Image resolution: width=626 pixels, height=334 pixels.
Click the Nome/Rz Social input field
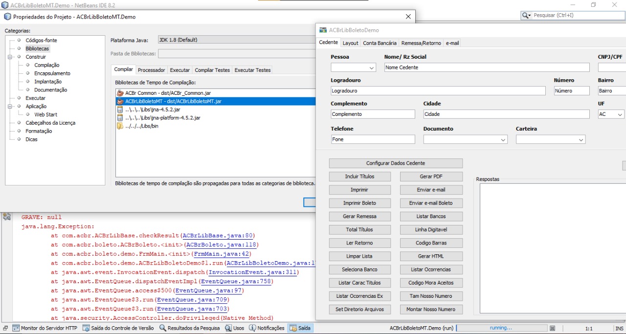(x=487, y=67)
